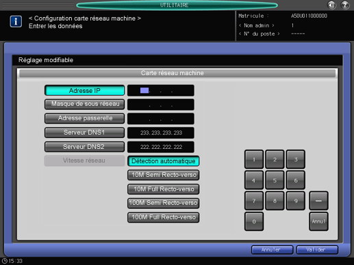Click the UTILITAIRE title bar
This screenshot has height=265, width=354.
click(x=177, y=5)
